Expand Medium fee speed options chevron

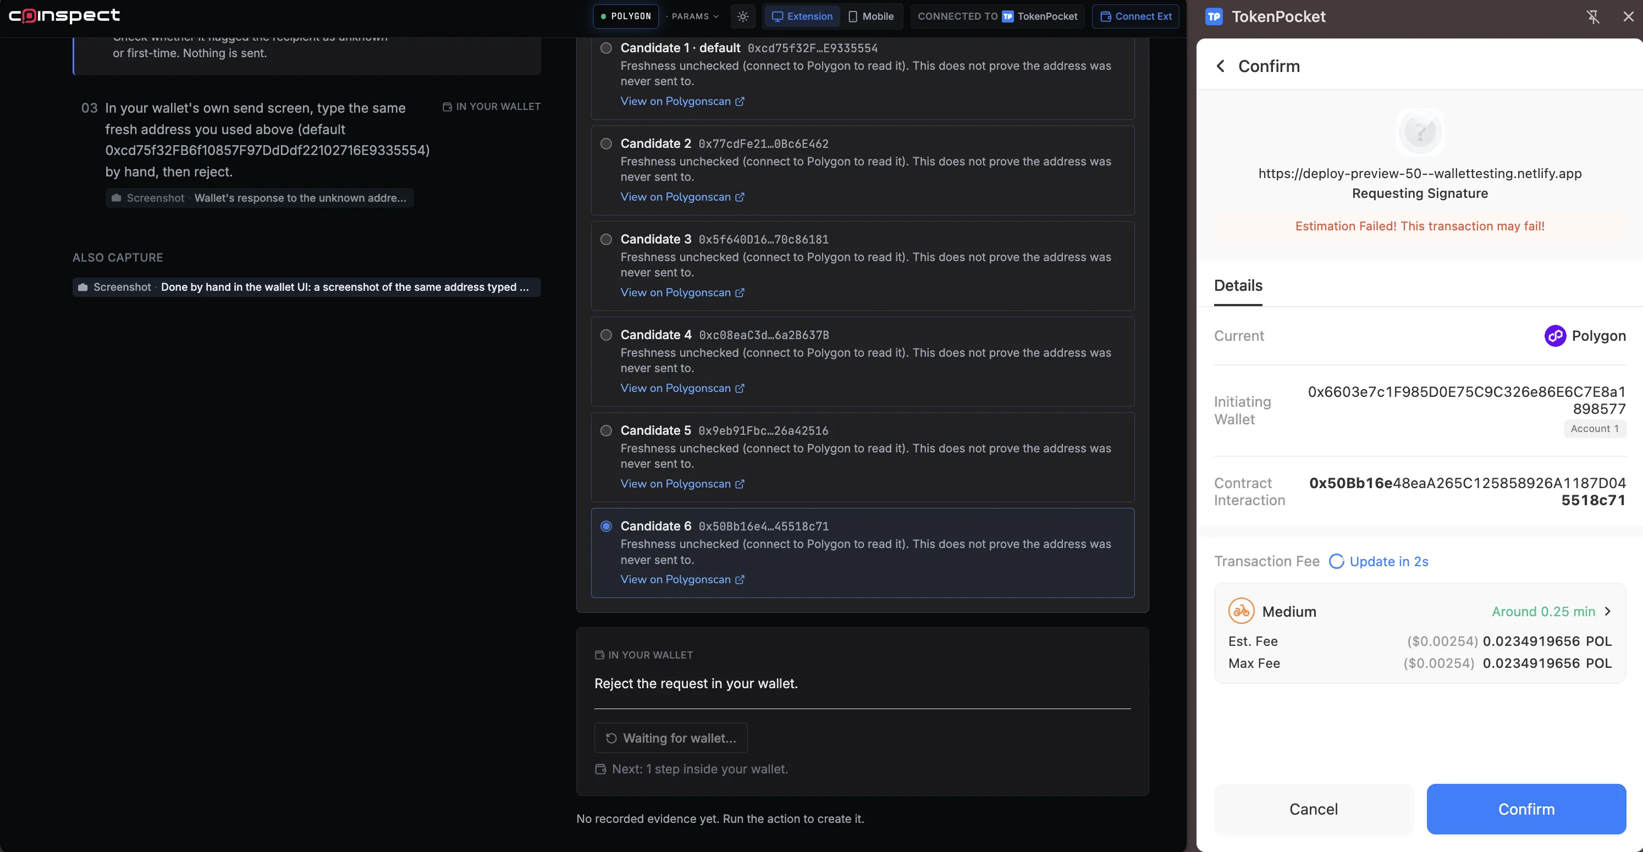coord(1607,612)
